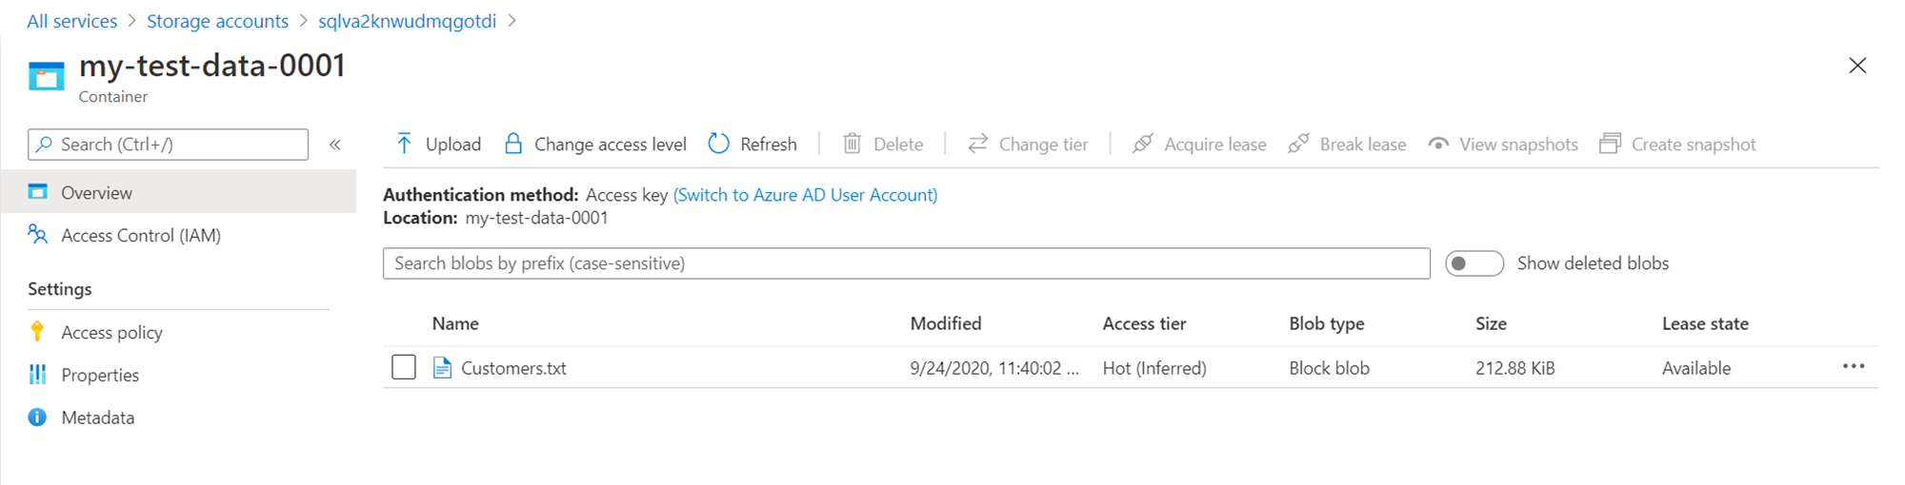This screenshot has width=1905, height=485.
Task: Open the Access policy settings item
Action: tap(111, 333)
